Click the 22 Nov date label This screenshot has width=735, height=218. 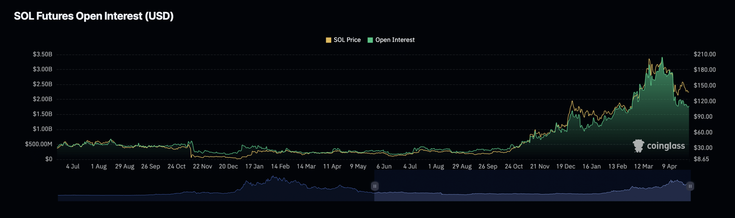202,166
